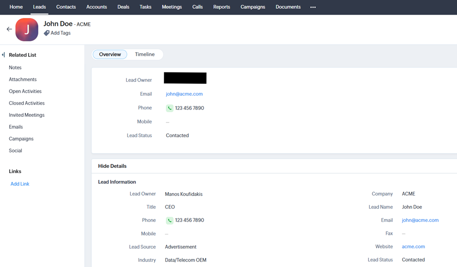Switch to the Timeline tab

(x=144, y=54)
